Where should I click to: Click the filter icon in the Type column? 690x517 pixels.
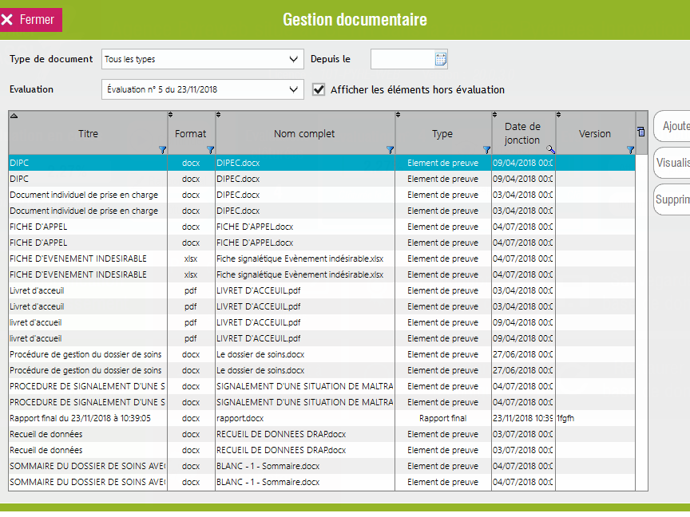click(486, 150)
